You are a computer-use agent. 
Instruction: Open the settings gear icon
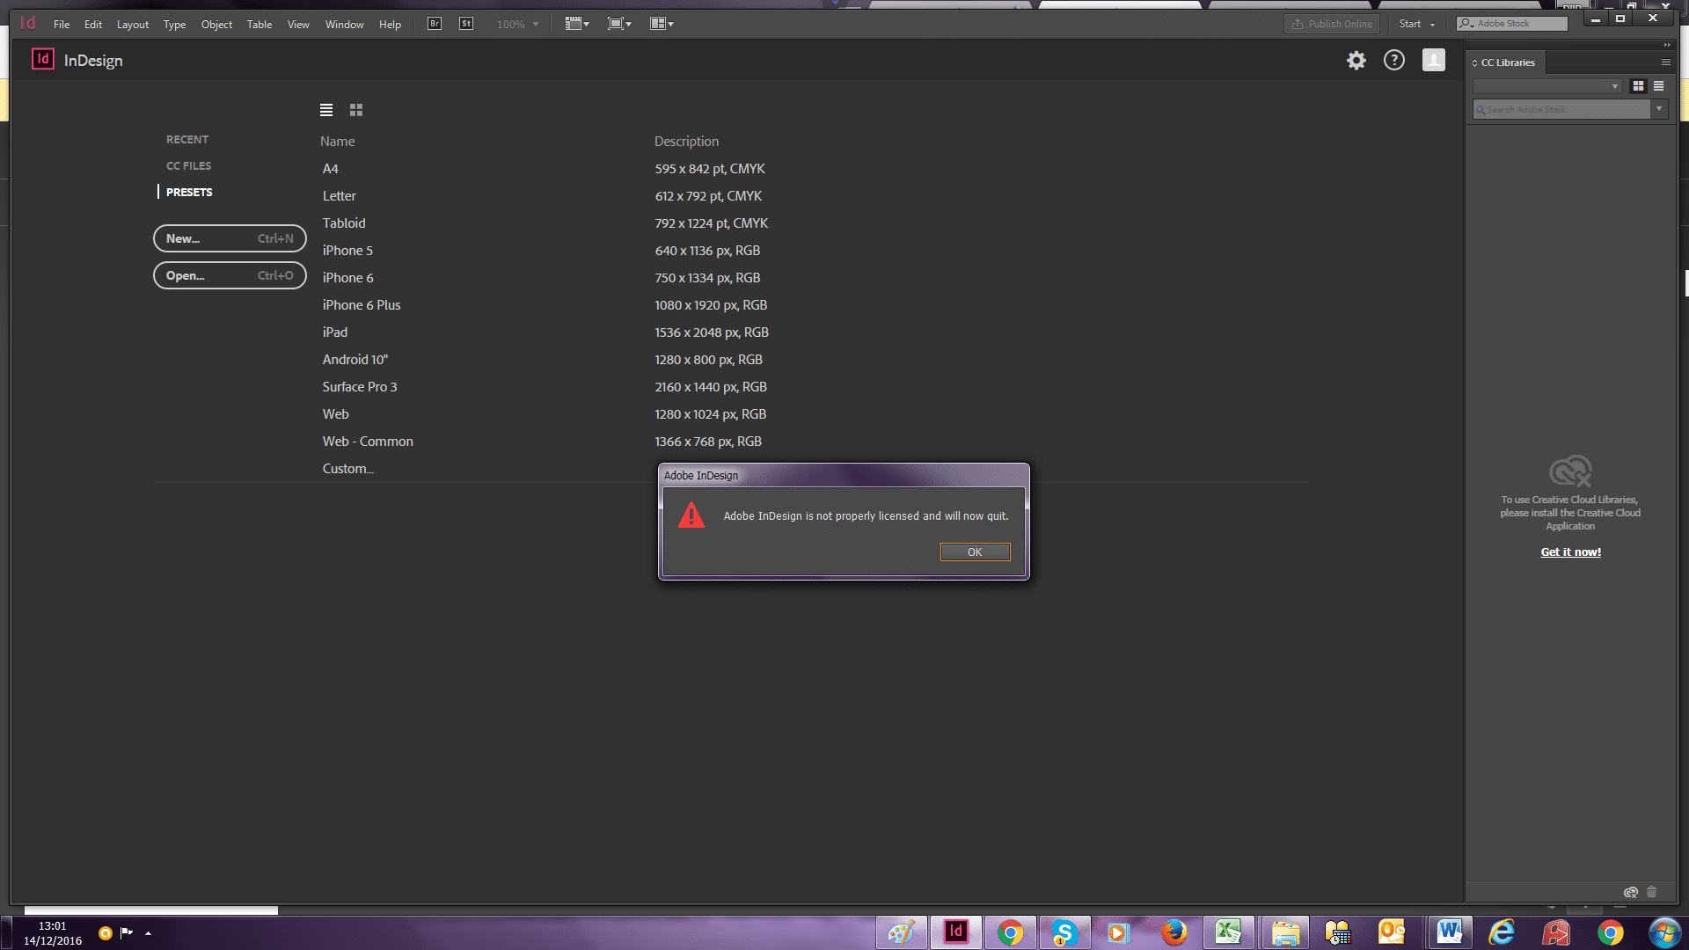[x=1356, y=61]
